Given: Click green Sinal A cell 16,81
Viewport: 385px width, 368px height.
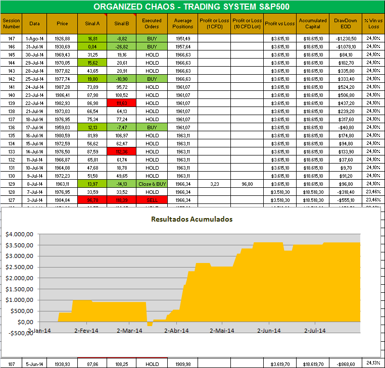Looking at the screenshot, I should click(92, 38).
